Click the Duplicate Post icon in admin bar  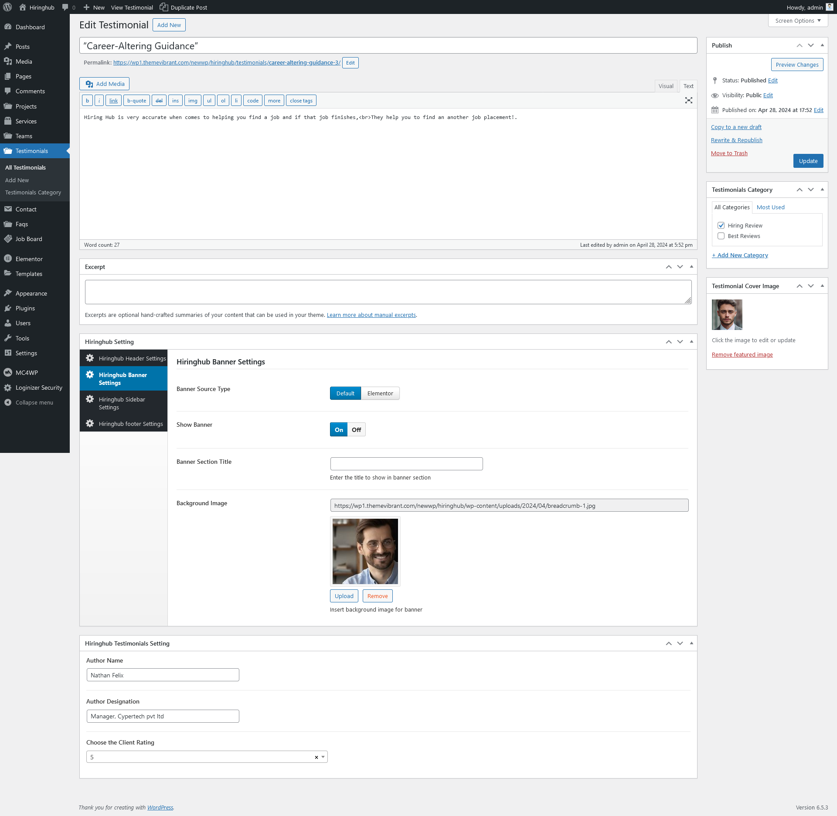163,7
